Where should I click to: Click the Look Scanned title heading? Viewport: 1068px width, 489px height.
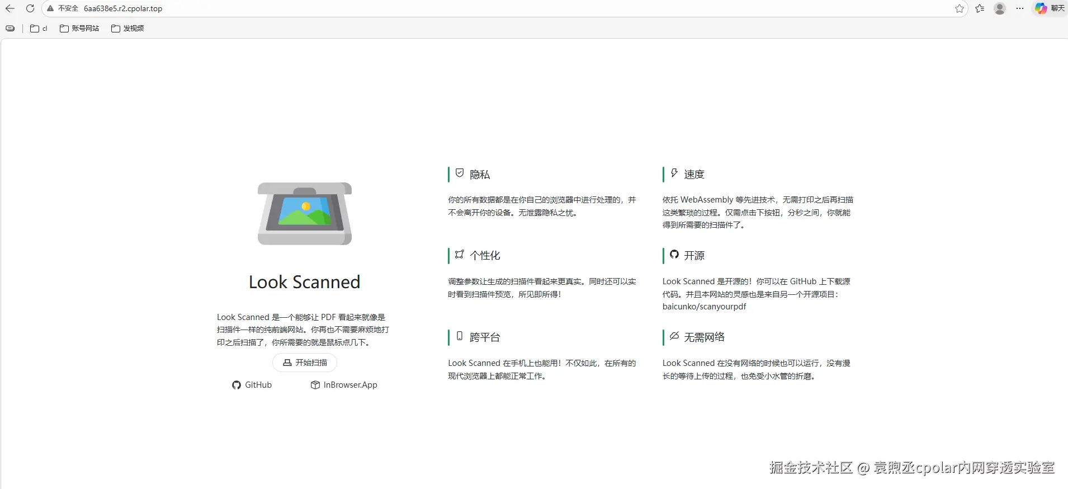[x=305, y=282]
